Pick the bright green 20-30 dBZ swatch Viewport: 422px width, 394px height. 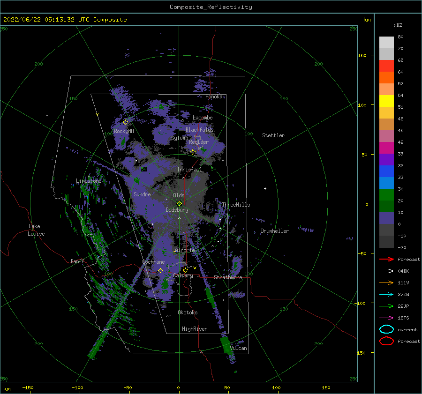coord(386,195)
